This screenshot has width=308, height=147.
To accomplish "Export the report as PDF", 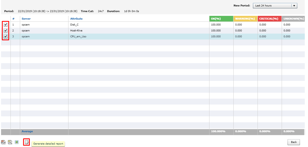I will 3,142.
